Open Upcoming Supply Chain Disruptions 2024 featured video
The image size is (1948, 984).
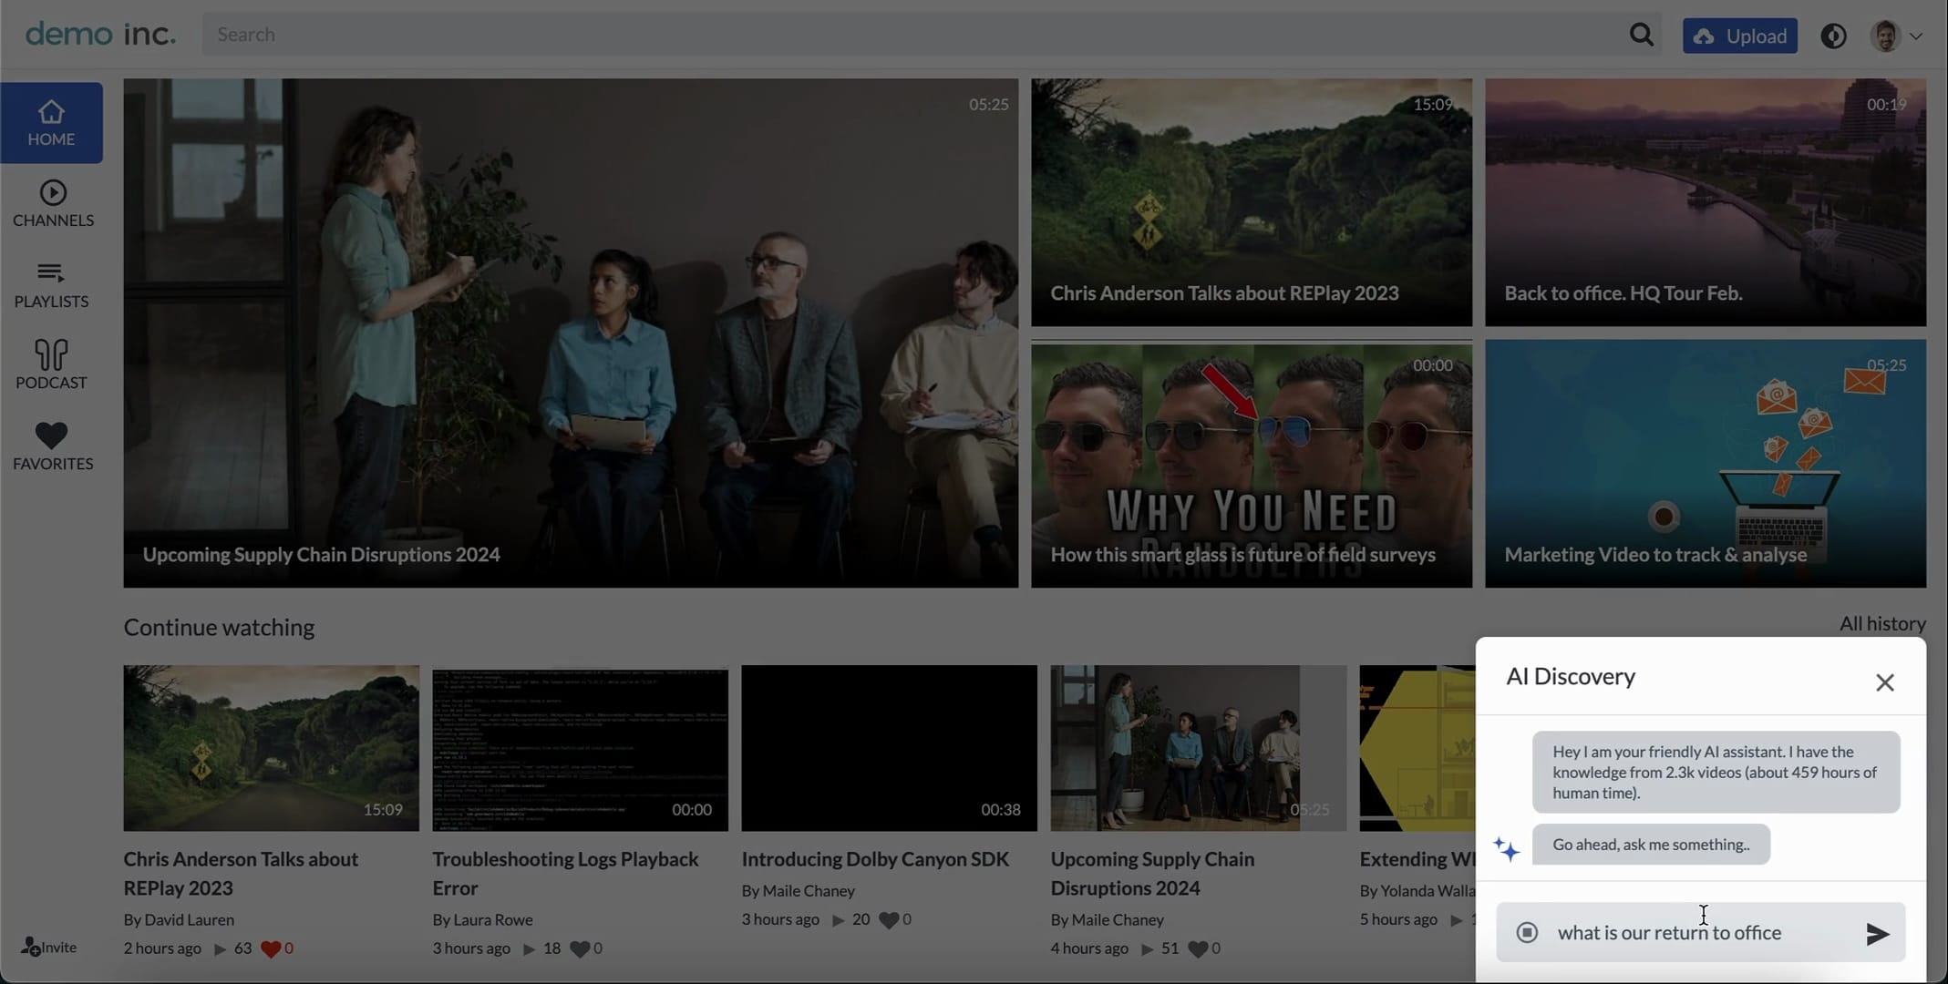click(x=571, y=333)
